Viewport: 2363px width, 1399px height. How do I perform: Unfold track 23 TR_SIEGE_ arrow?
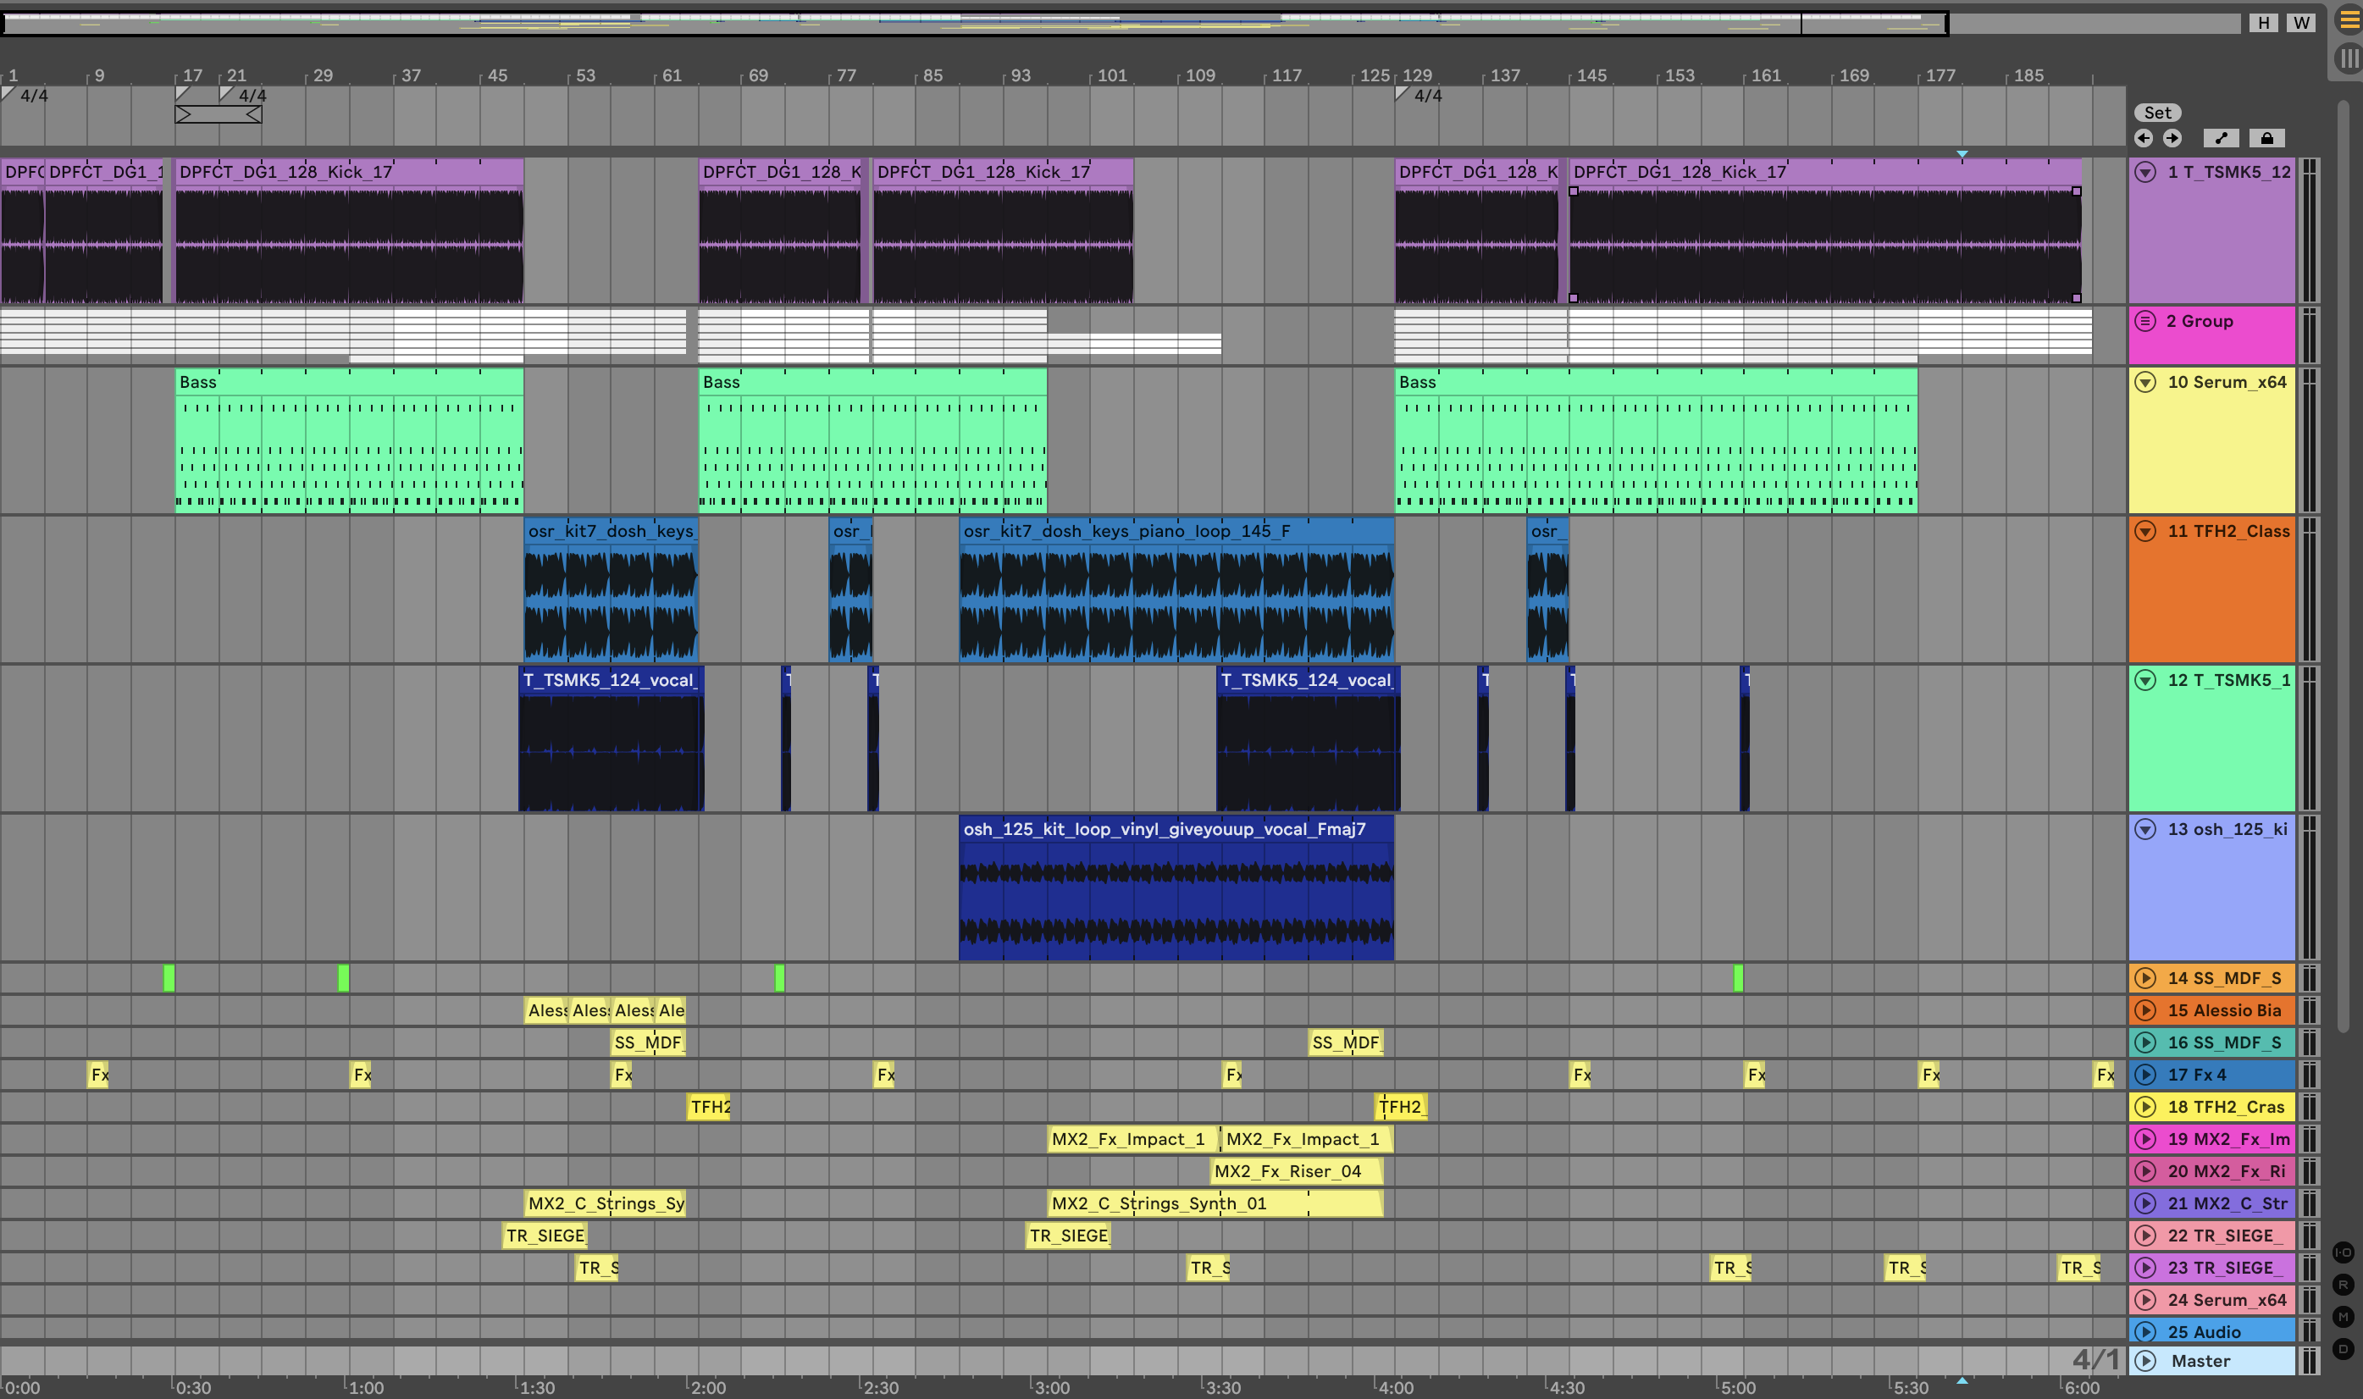coord(2146,1267)
